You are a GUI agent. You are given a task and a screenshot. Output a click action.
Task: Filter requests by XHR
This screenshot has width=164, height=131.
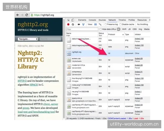[x=124, y=29]
